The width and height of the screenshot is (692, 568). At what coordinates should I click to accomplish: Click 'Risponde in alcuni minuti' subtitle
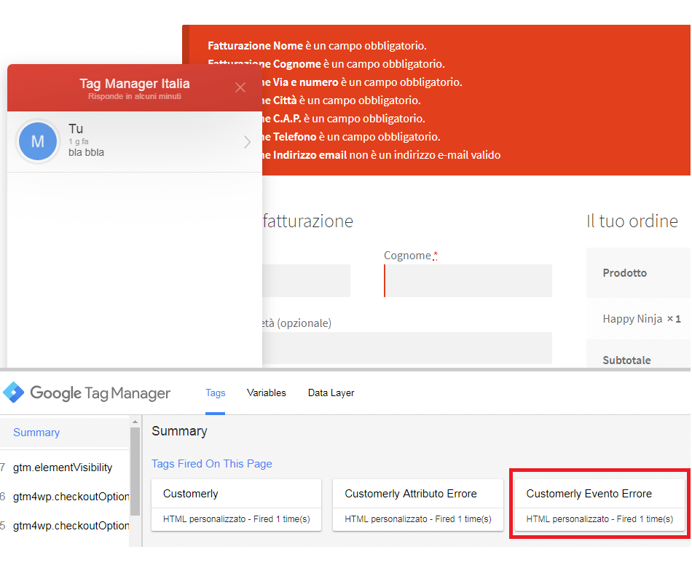click(135, 96)
